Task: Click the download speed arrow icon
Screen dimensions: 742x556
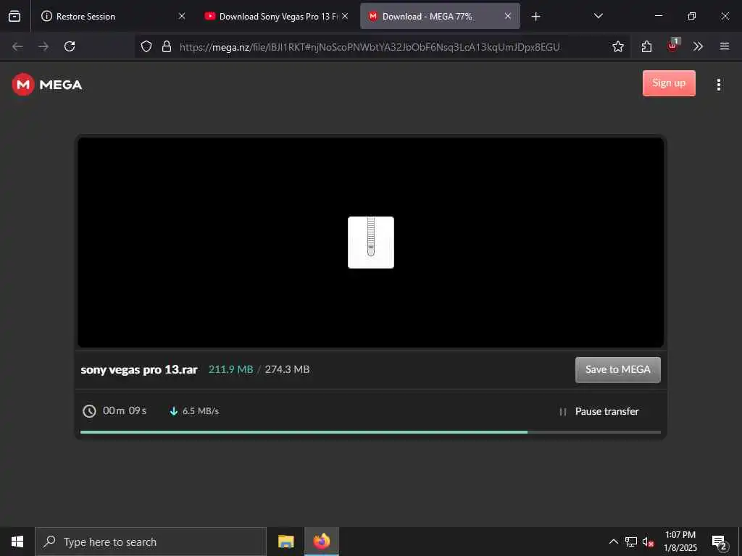Action: pos(174,411)
